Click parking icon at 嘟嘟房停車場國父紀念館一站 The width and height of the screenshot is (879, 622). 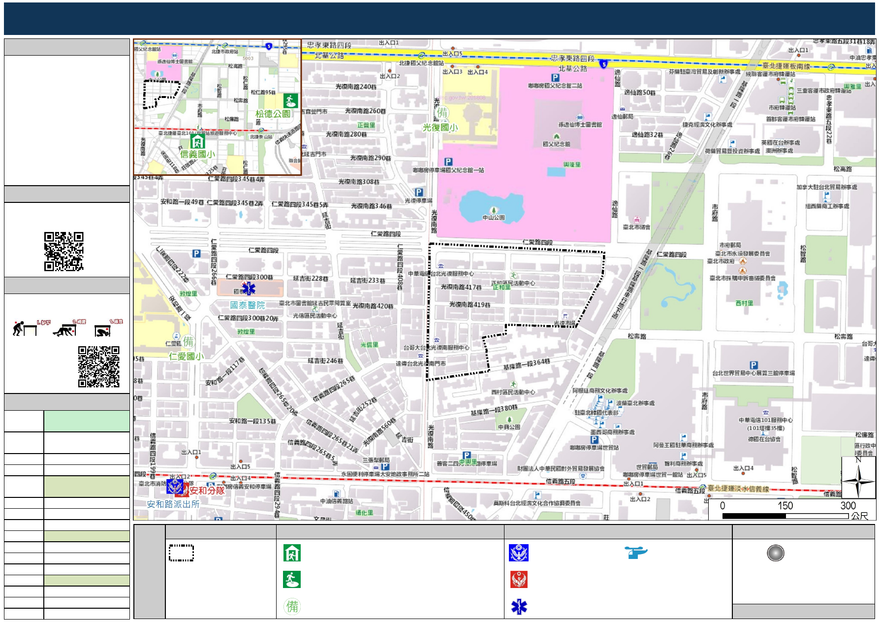(x=448, y=162)
